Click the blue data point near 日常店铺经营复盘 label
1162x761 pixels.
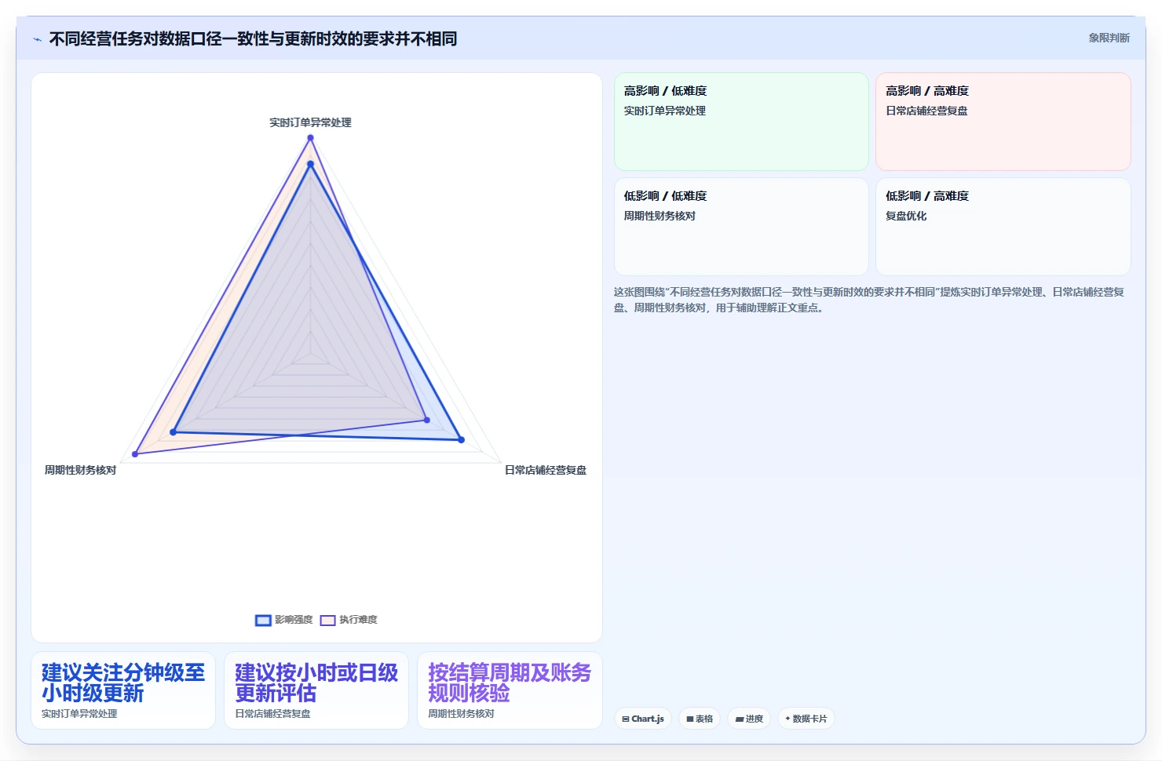point(461,440)
